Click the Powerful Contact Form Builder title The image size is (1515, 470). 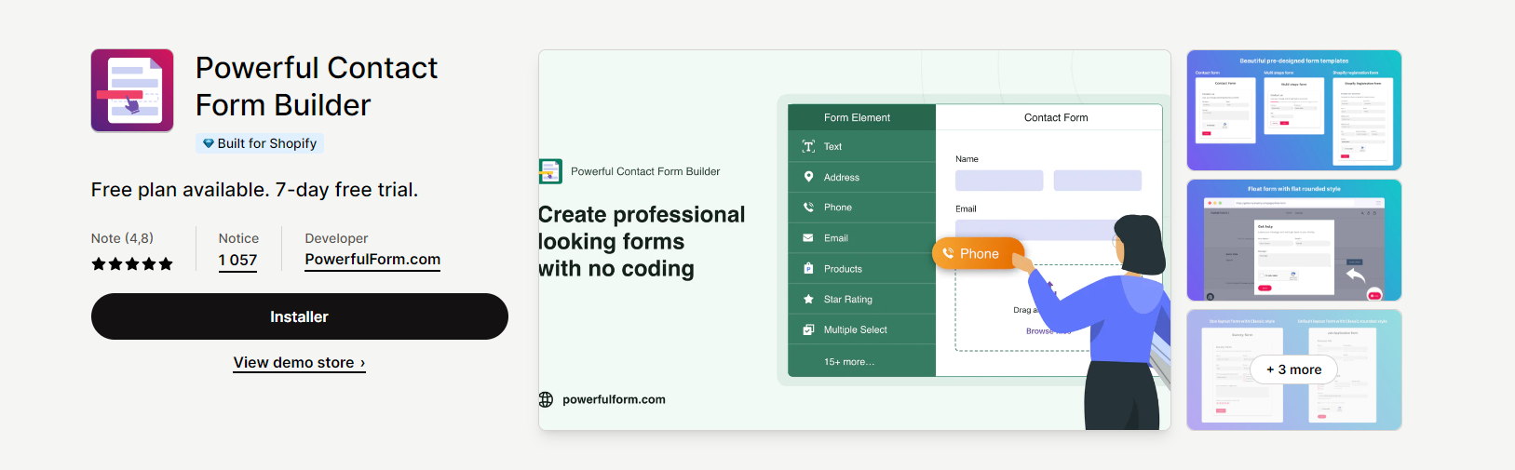coord(317,87)
